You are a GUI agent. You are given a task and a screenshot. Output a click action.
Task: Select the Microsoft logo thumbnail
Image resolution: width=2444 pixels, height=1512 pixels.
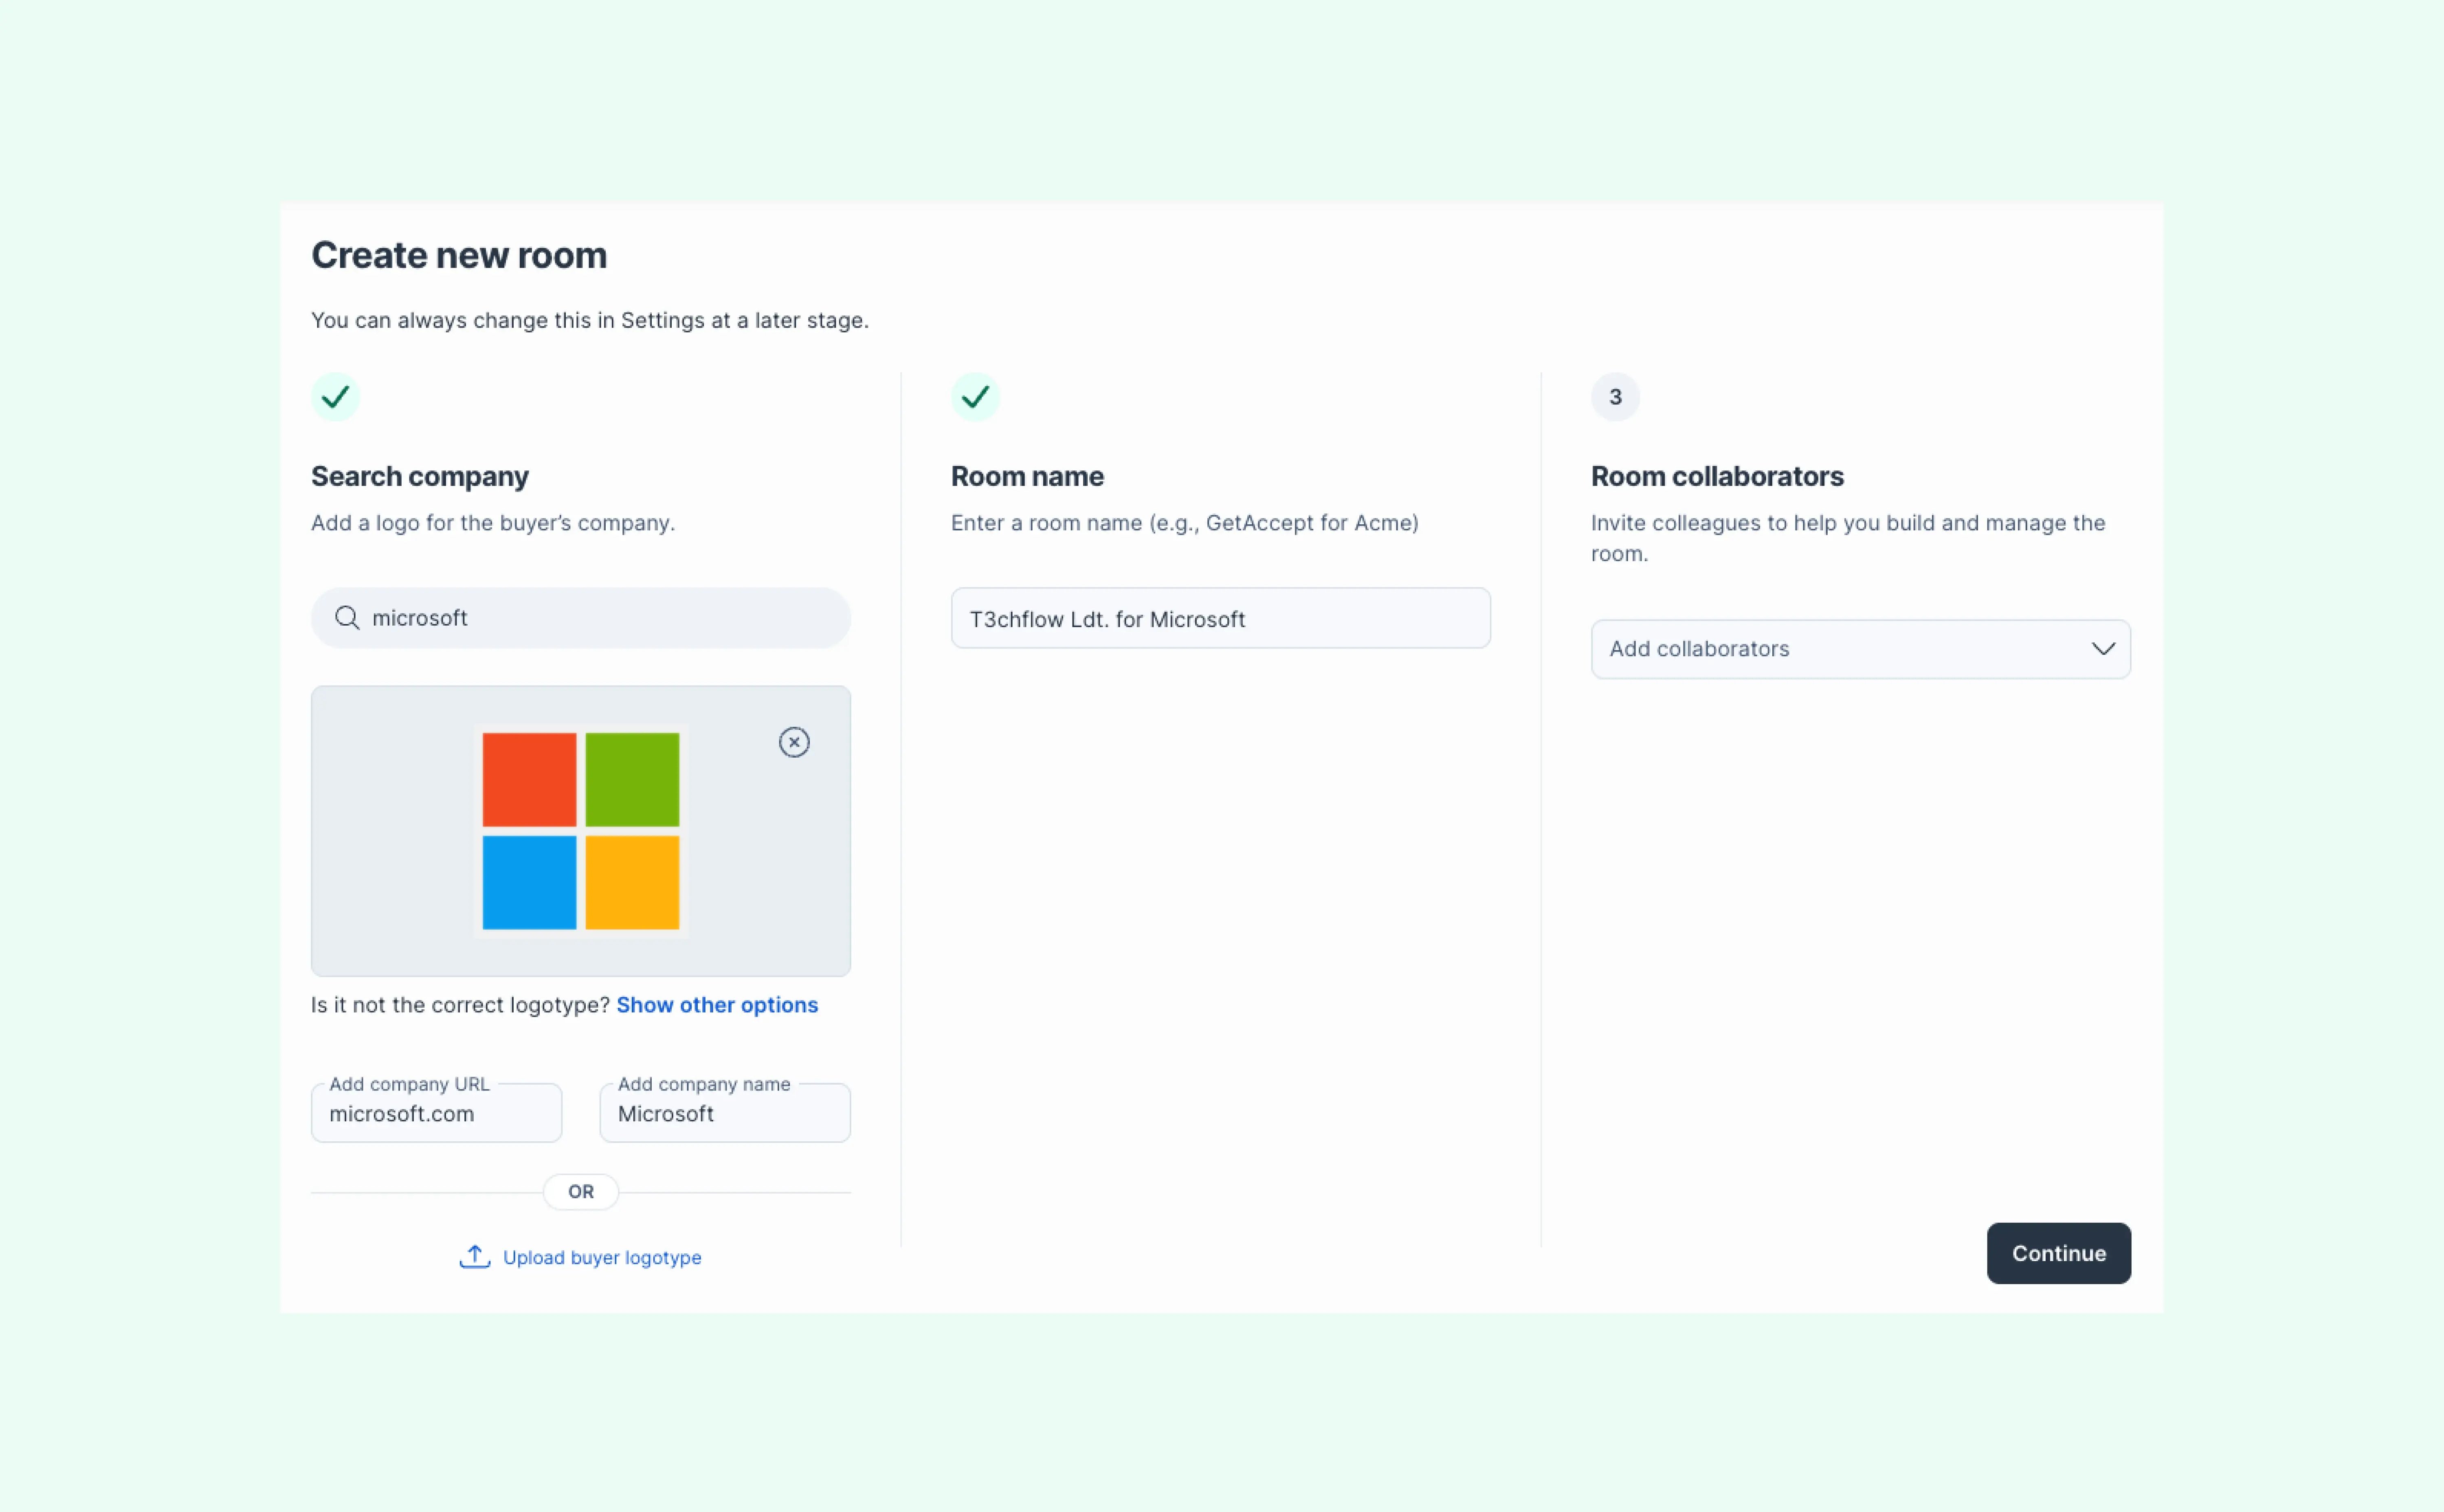coord(581,831)
